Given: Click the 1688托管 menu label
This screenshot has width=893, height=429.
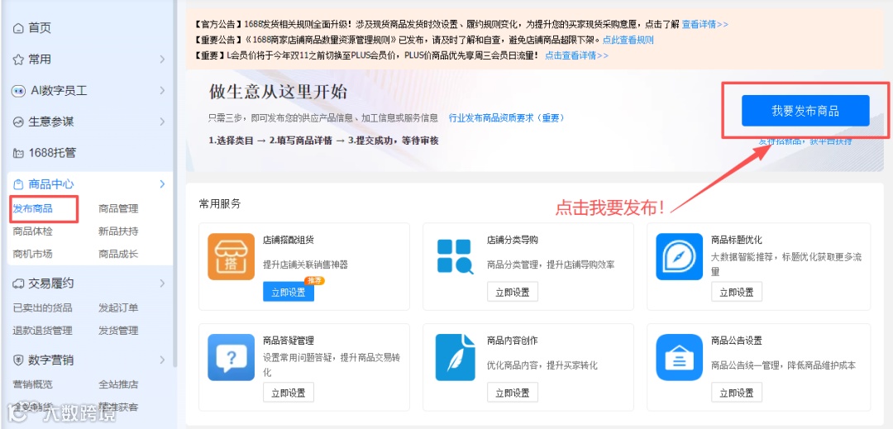Looking at the screenshot, I should [52, 153].
